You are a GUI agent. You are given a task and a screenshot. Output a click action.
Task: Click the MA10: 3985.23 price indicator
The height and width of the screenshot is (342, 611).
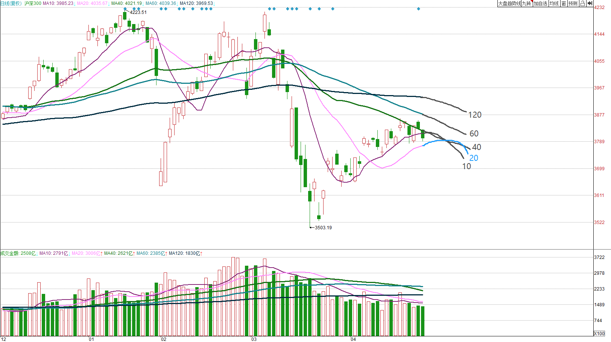[58, 3]
